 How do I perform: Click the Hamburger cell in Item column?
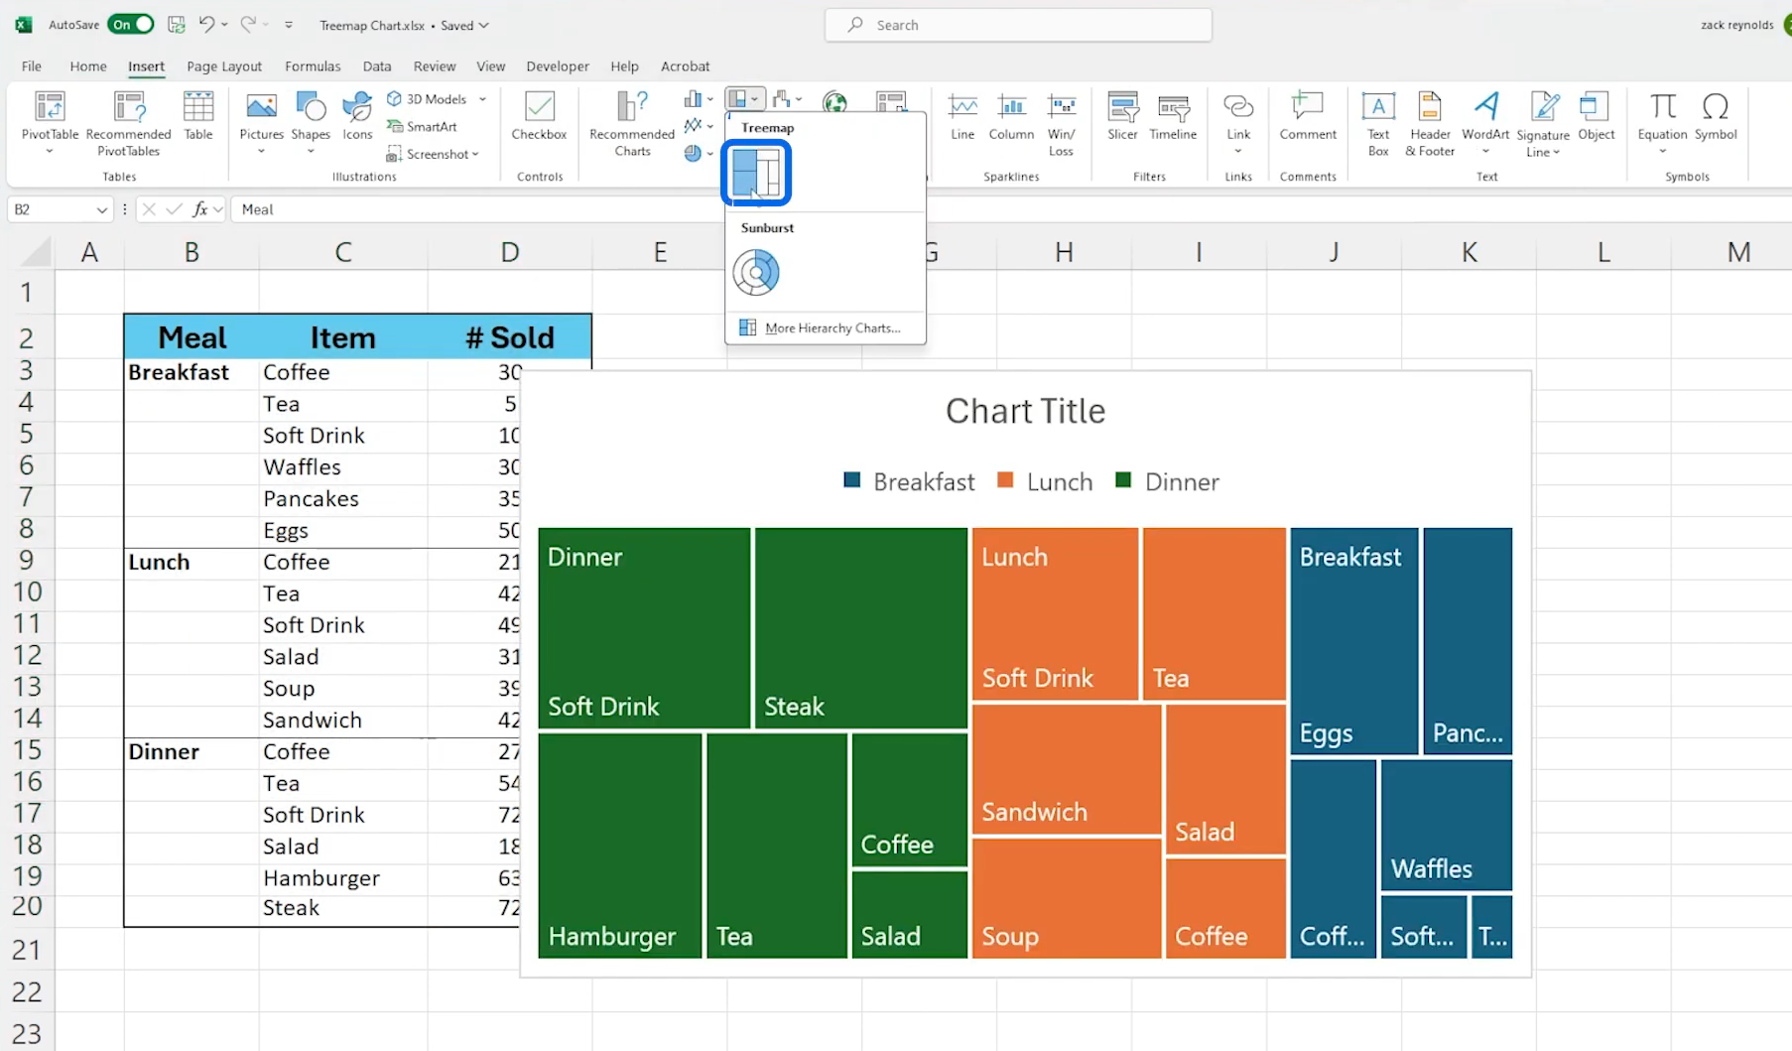coord(343,878)
